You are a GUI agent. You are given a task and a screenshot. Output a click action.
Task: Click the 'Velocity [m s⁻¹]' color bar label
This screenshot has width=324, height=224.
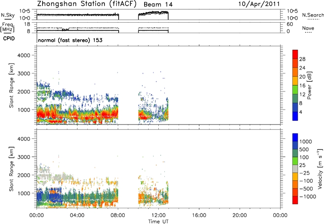[x=320, y=169]
